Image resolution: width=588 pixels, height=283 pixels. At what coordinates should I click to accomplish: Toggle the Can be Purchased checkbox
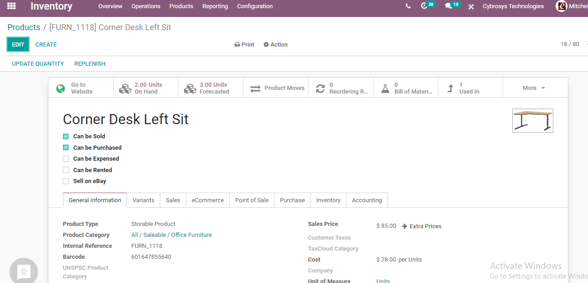pos(66,147)
